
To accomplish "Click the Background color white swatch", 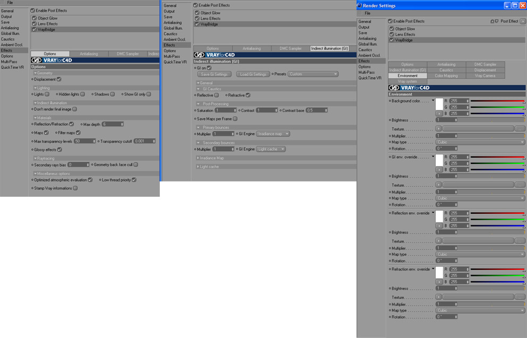I will (439, 105).
